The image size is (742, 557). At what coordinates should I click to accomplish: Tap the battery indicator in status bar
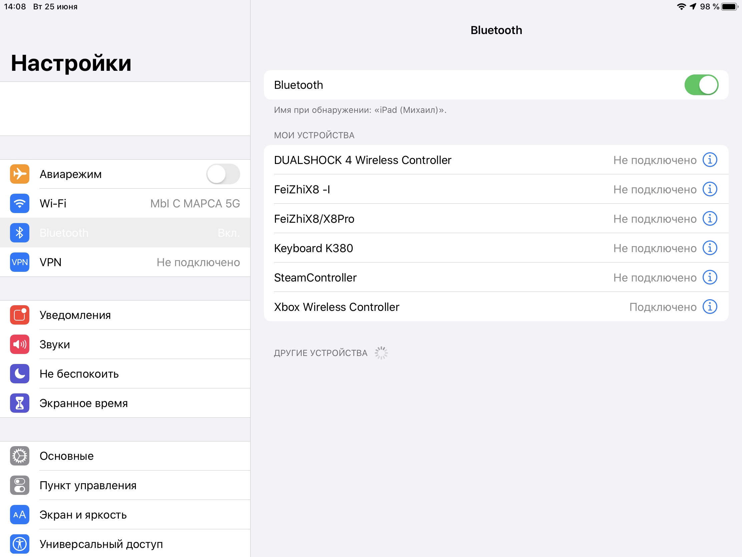click(729, 7)
